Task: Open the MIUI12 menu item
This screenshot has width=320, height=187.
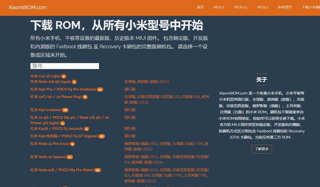Action: [x=219, y=7]
